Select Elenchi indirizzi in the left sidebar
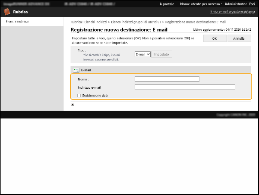The width and height of the screenshot is (259, 195). [17, 21]
